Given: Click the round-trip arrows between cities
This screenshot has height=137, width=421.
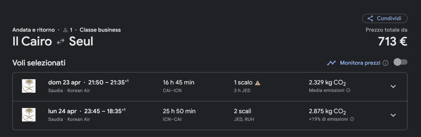Looking at the screenshot, I should [60, 41].
